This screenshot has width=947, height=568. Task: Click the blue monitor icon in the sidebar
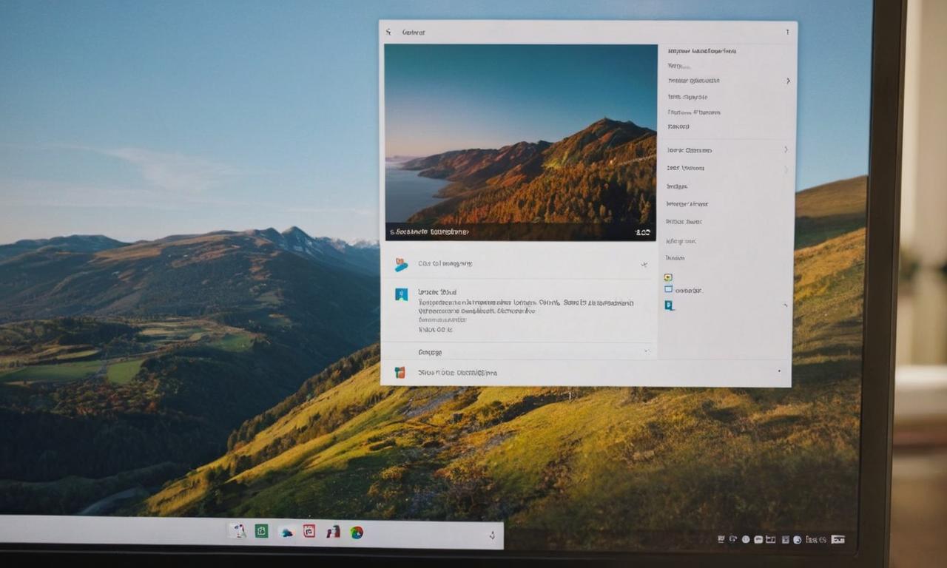click(669, 289)
